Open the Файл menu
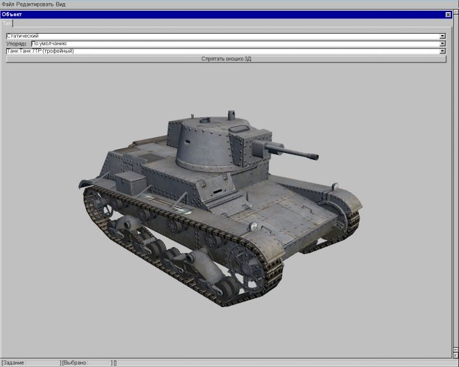459x367 pixels. click(8, 4)
